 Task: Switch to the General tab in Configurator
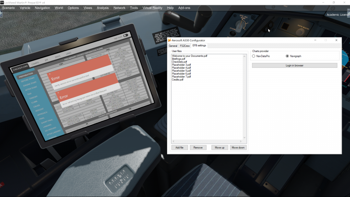coord(173,46)
